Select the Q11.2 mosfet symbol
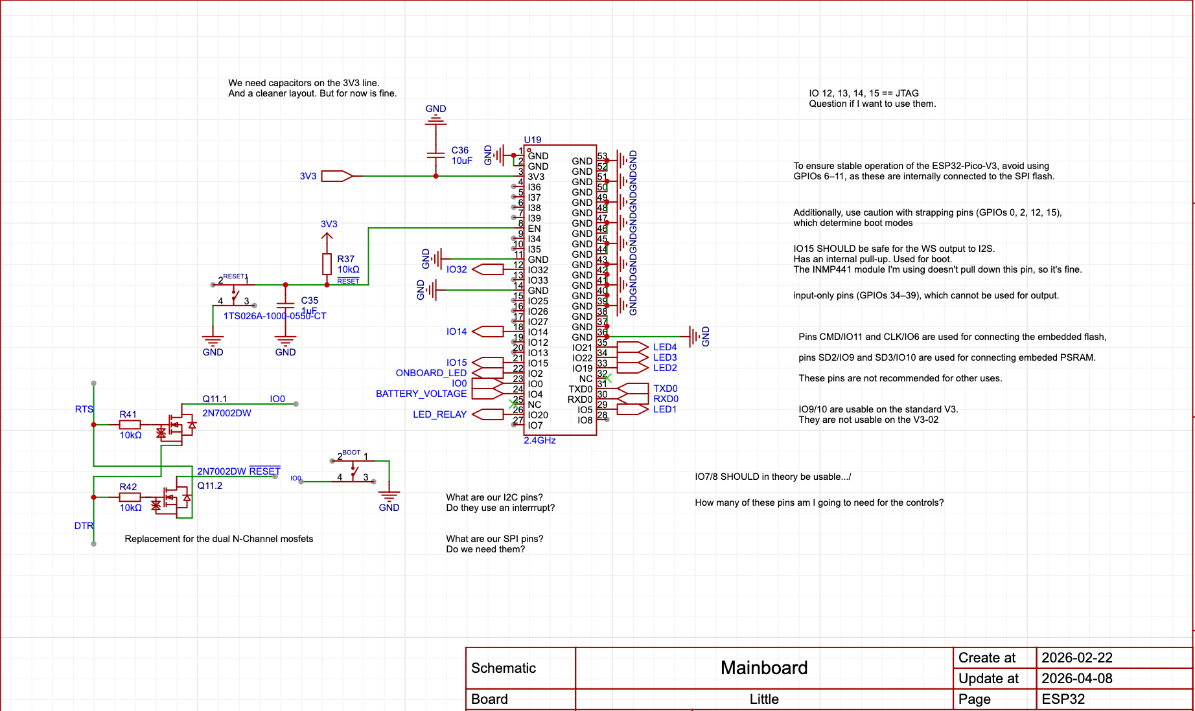1195x711 pixels. (172, 499)
